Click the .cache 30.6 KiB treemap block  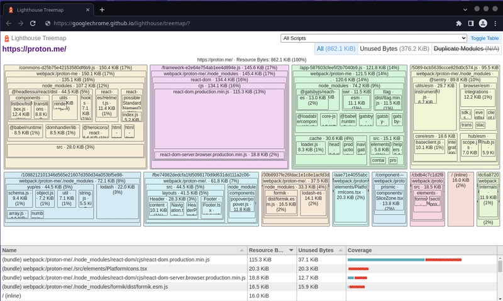pos(331,138)
